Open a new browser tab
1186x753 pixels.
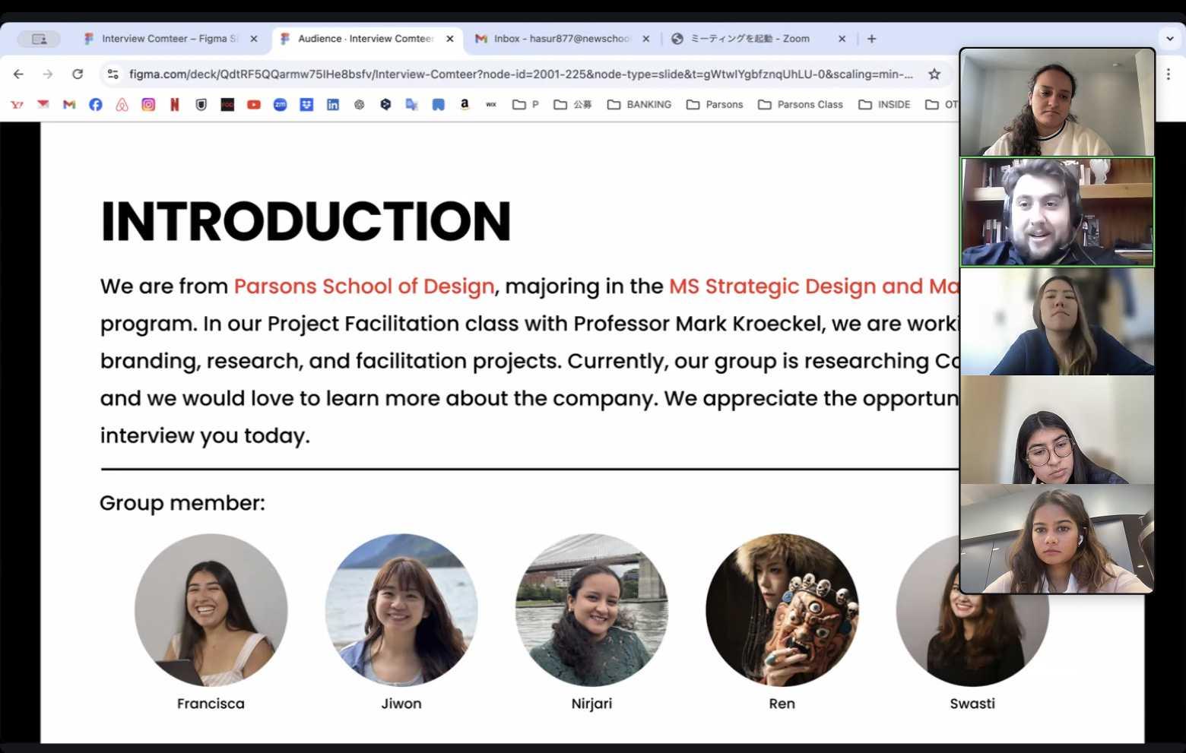(872, 39)
